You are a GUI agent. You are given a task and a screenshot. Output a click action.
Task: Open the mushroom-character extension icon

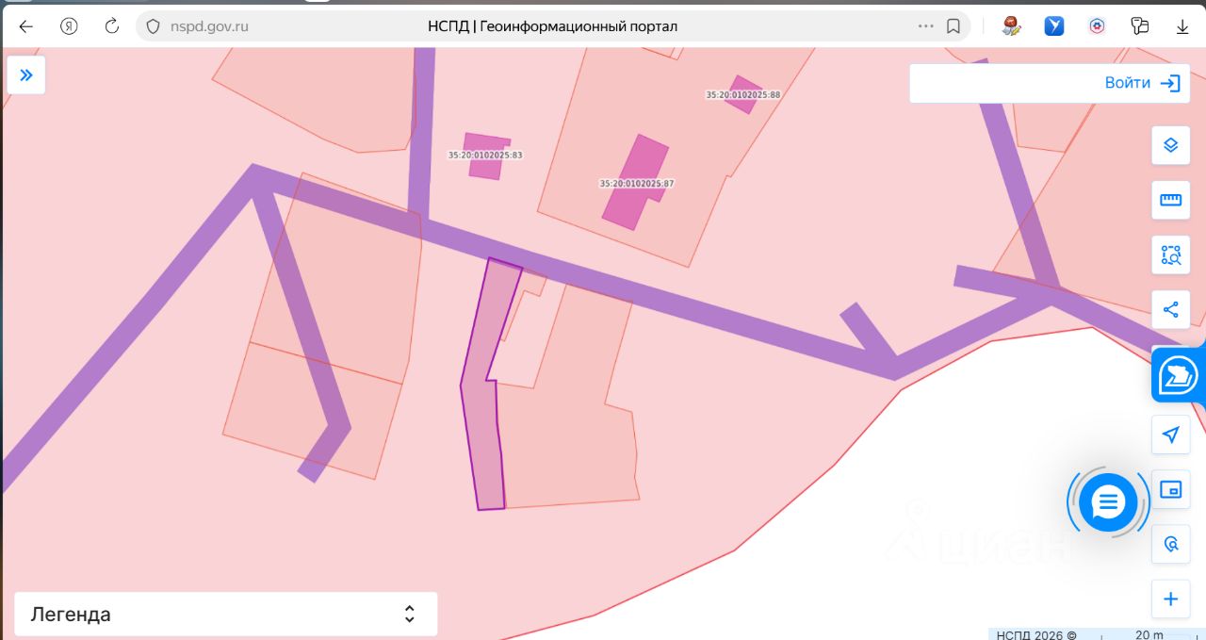coord(1012,26)
